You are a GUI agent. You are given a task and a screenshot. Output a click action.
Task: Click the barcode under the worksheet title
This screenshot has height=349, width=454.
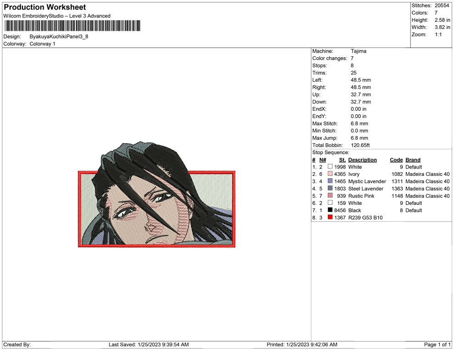(x=72, y=26)
